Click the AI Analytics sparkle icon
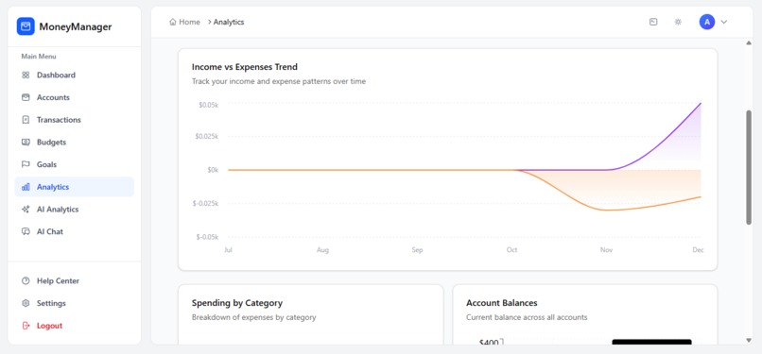This screenshot has height=354, width=762. pyautogui.click(x=26, y=209)
